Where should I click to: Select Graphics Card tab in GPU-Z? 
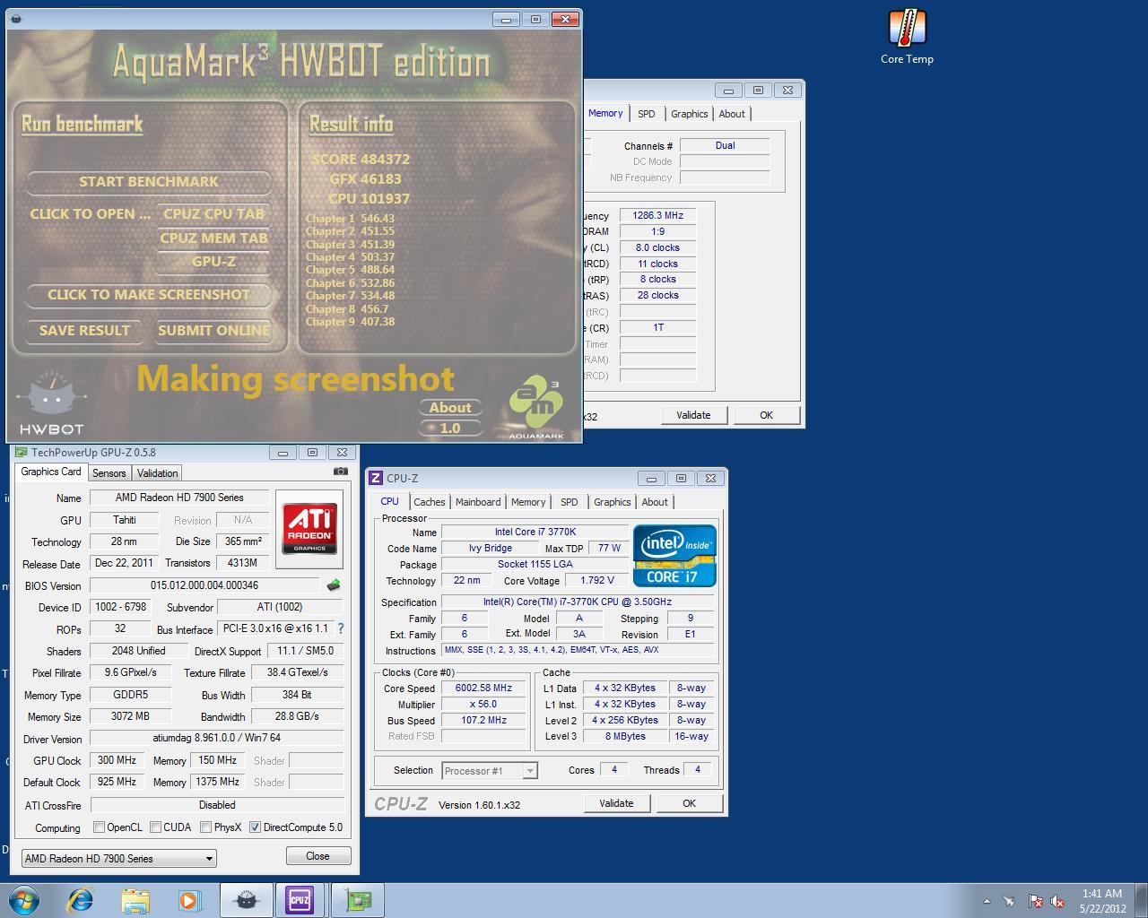coord(51,472)
